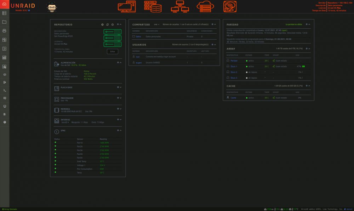Viewport: 354px width, 211px height.
Task: Open the root user link
Action: [138, 57]
